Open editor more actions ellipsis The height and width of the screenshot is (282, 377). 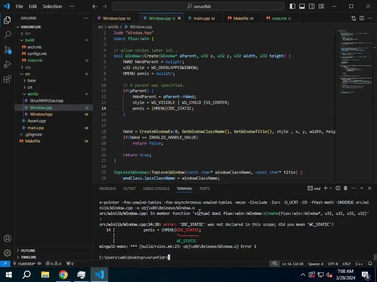pos(370,18)
